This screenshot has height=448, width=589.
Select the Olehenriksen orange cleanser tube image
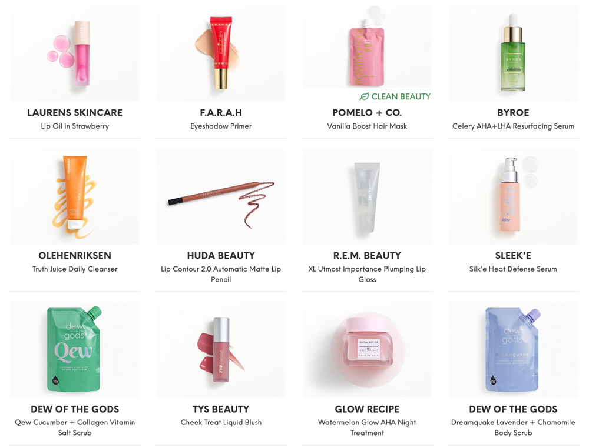[75, 196]
